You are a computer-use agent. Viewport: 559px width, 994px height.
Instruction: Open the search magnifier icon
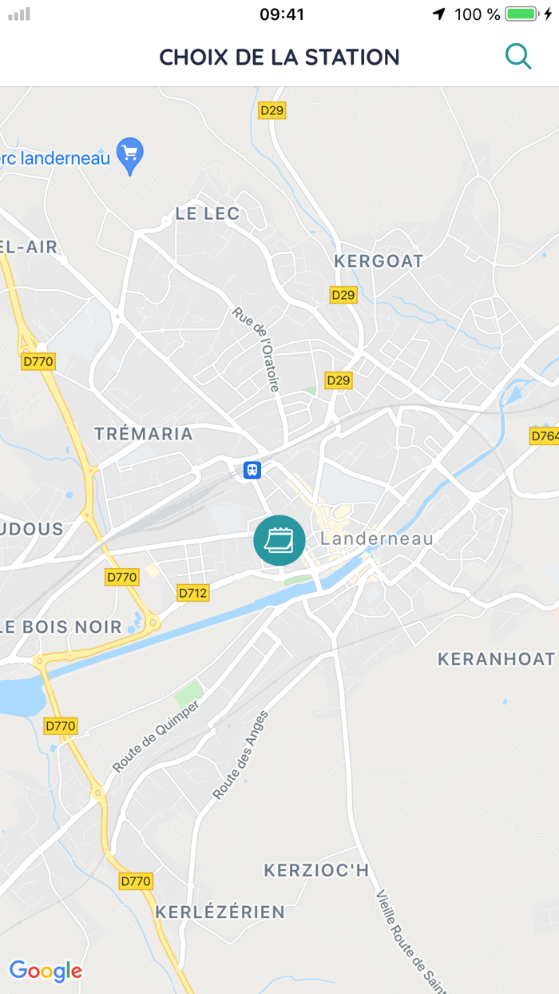pos(518,57)
